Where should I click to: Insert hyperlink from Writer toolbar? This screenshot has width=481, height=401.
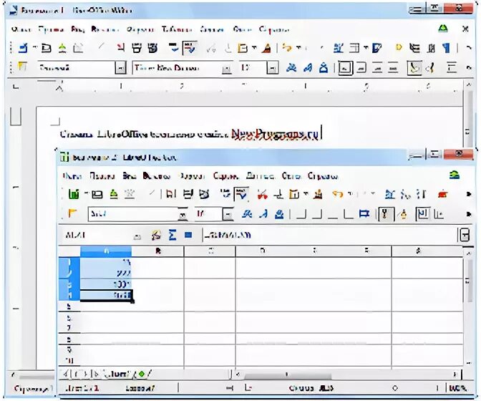click(x=339, y=48)
